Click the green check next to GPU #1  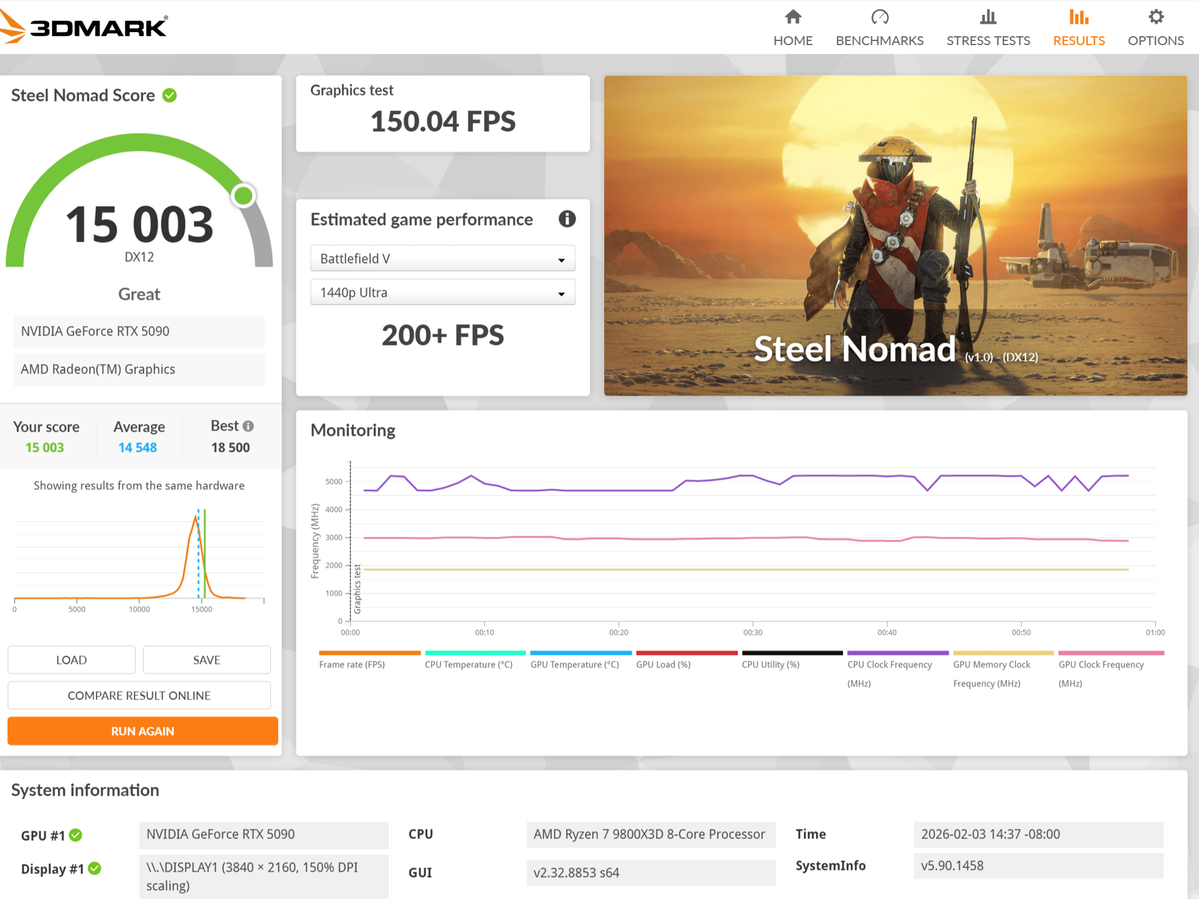(76, 835)
